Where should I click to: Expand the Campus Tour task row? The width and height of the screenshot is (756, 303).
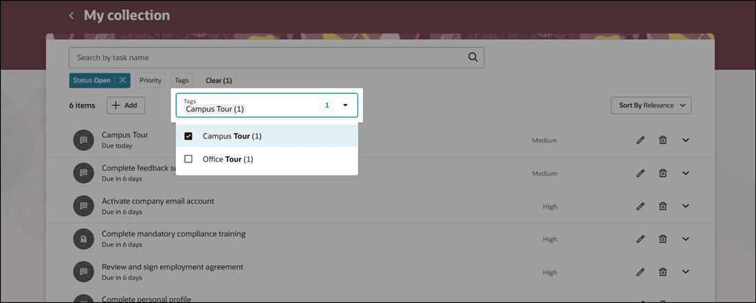click(686, 141)
